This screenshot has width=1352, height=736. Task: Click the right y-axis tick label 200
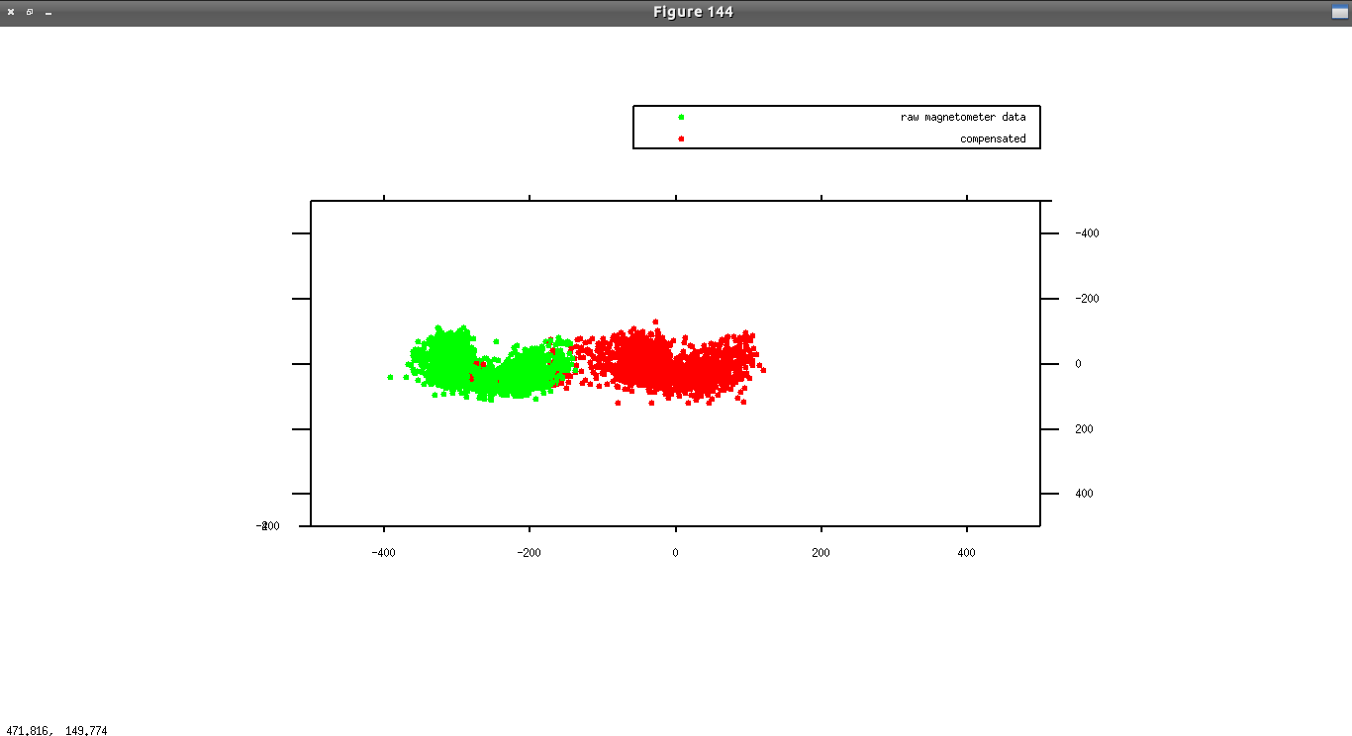click(x=1084, y=429)
